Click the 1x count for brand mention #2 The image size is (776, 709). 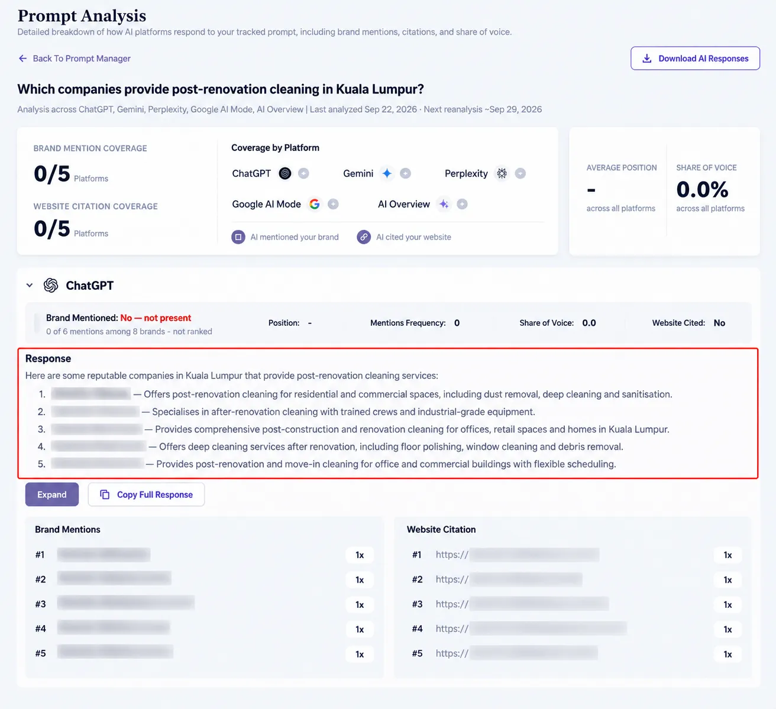tap(360, 579)
